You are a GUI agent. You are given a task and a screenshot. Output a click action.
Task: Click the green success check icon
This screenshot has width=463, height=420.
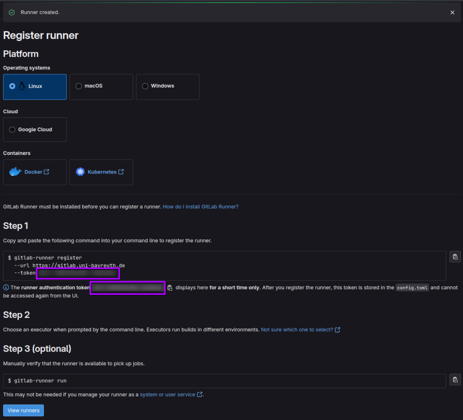[x=12, y=12]
